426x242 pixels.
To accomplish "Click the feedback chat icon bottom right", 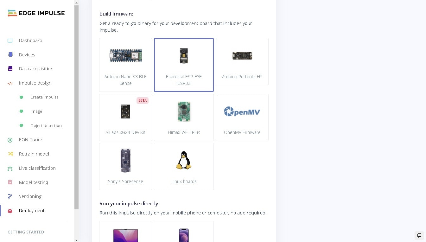I will pos(419,235).
